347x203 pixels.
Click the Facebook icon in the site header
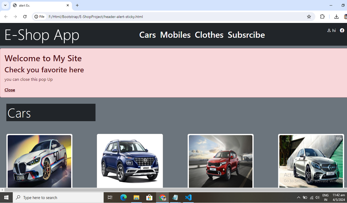(342, 31)
